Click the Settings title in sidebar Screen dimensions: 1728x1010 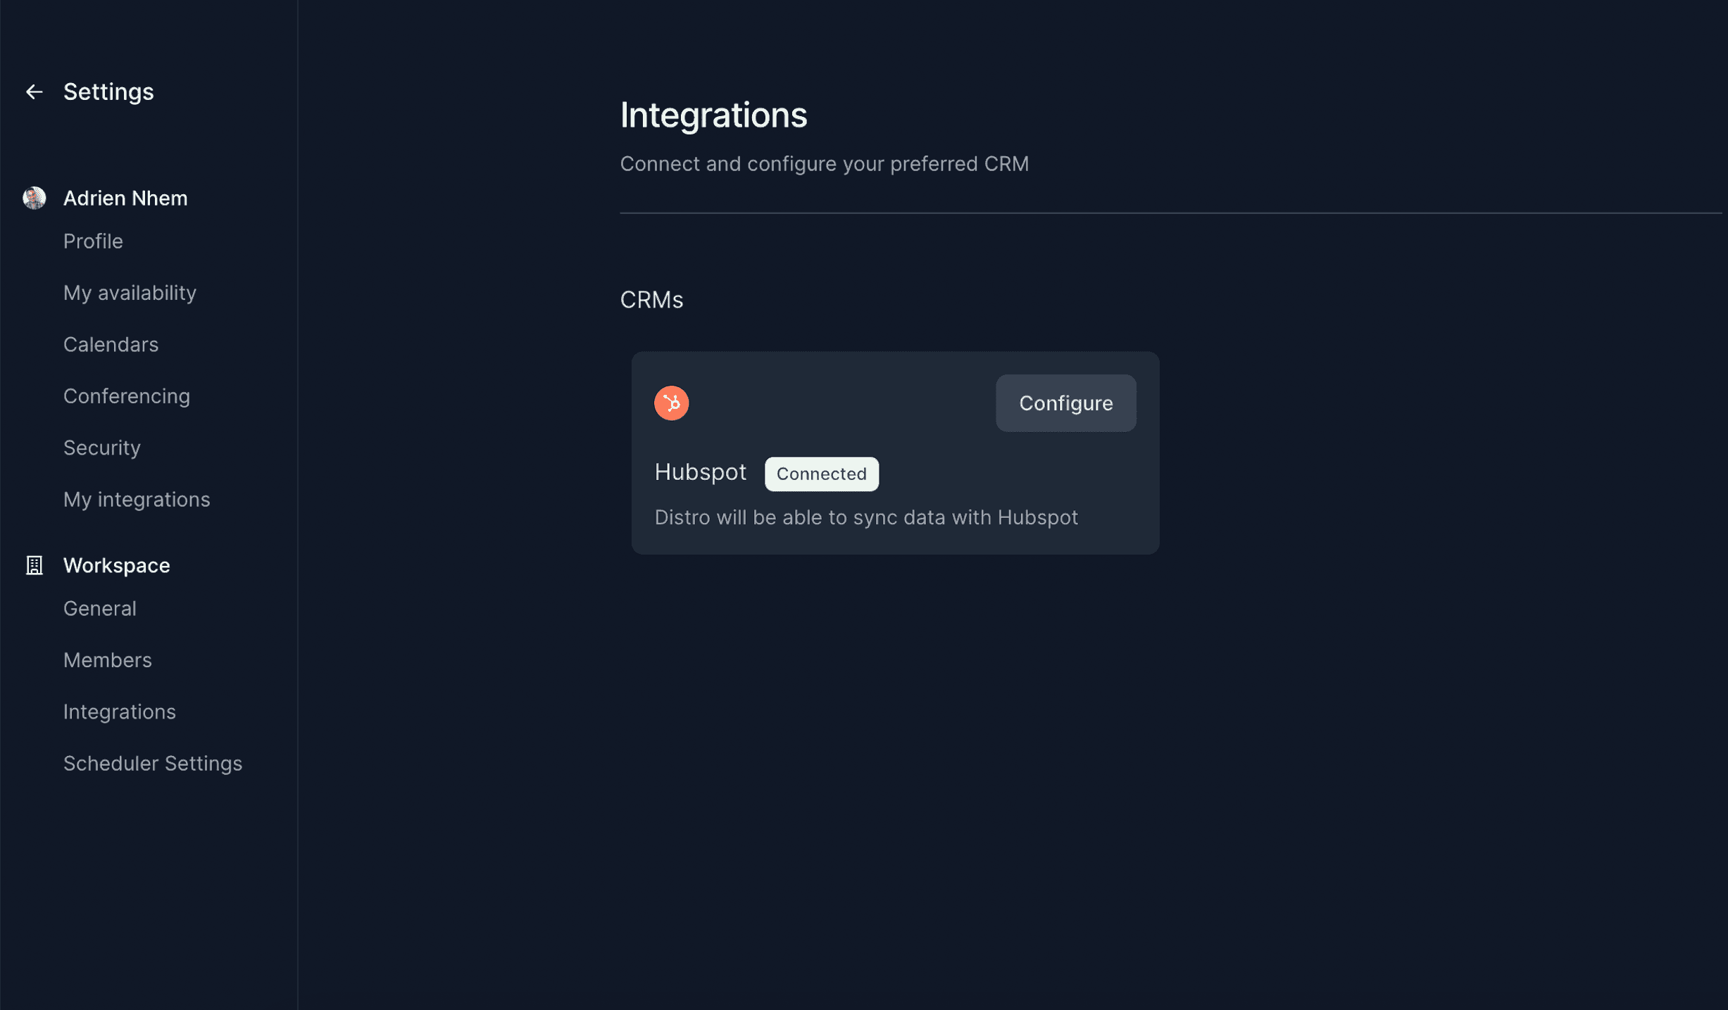click(x=108, y=91)
